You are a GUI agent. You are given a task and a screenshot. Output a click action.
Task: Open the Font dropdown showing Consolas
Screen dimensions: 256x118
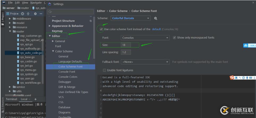point(145,38)
